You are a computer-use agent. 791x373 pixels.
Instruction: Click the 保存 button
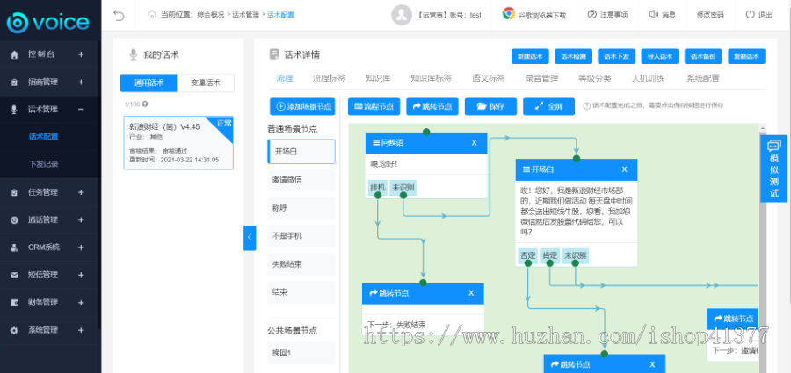tap(490, 106)
